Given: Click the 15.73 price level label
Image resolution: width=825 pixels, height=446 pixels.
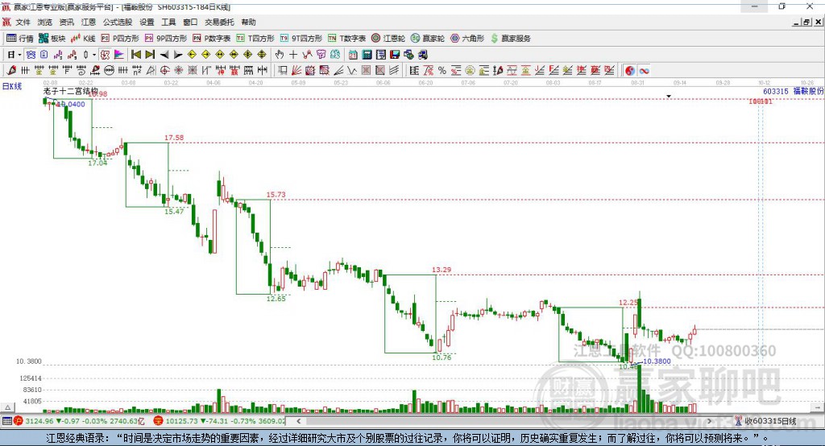Looking at the screenshot, I should [x=276, y=195].
